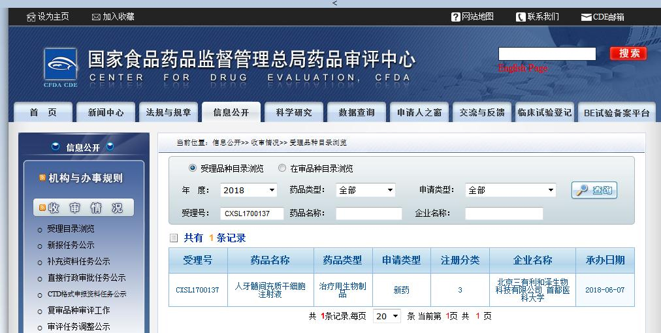Click the 设为主页 link
This screenshot has width=661, height=333.
(54, 17)
